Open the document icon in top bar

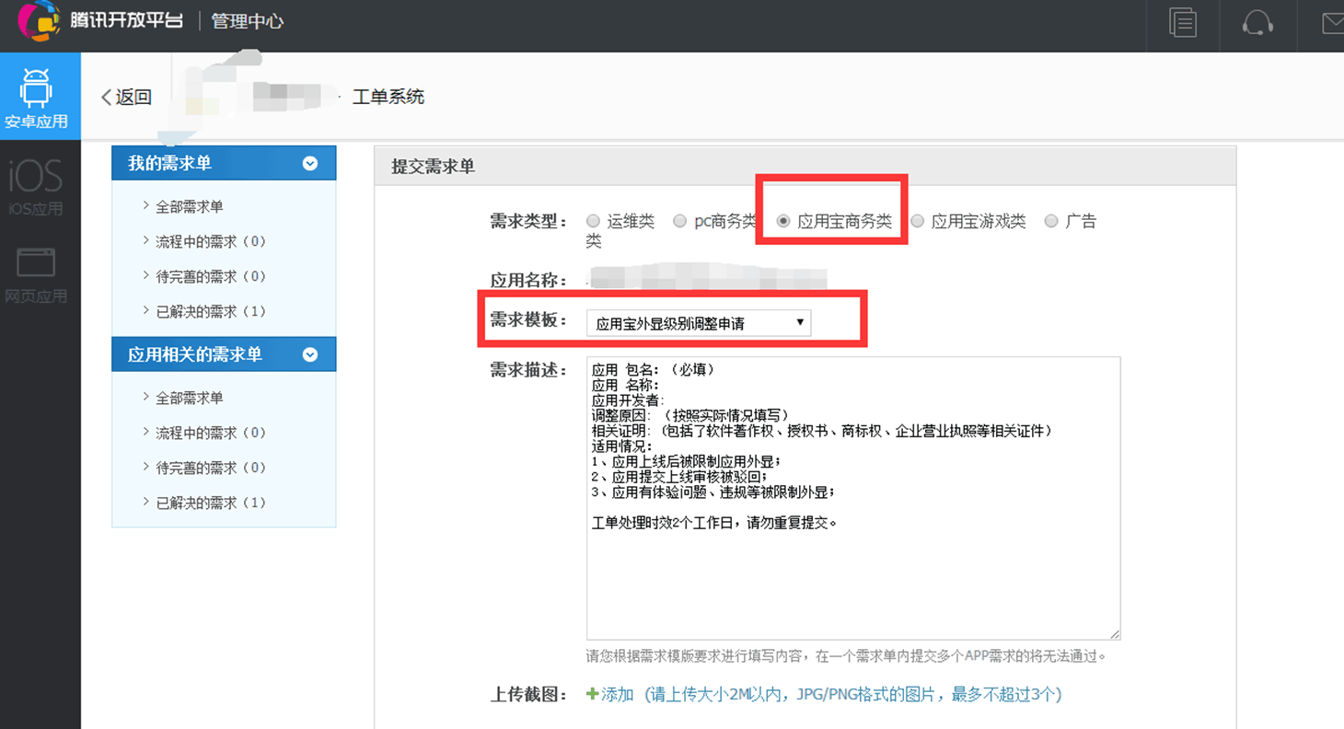pyautogui.click(x=1182, y=22)
